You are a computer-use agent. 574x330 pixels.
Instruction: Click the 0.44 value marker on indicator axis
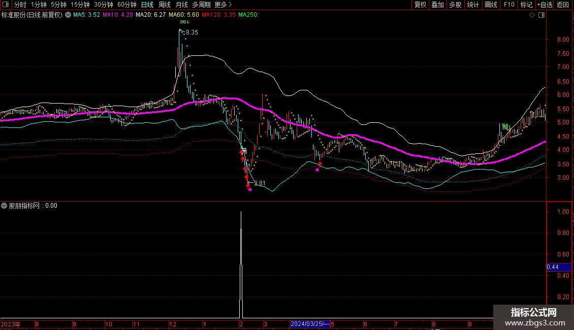553,267
